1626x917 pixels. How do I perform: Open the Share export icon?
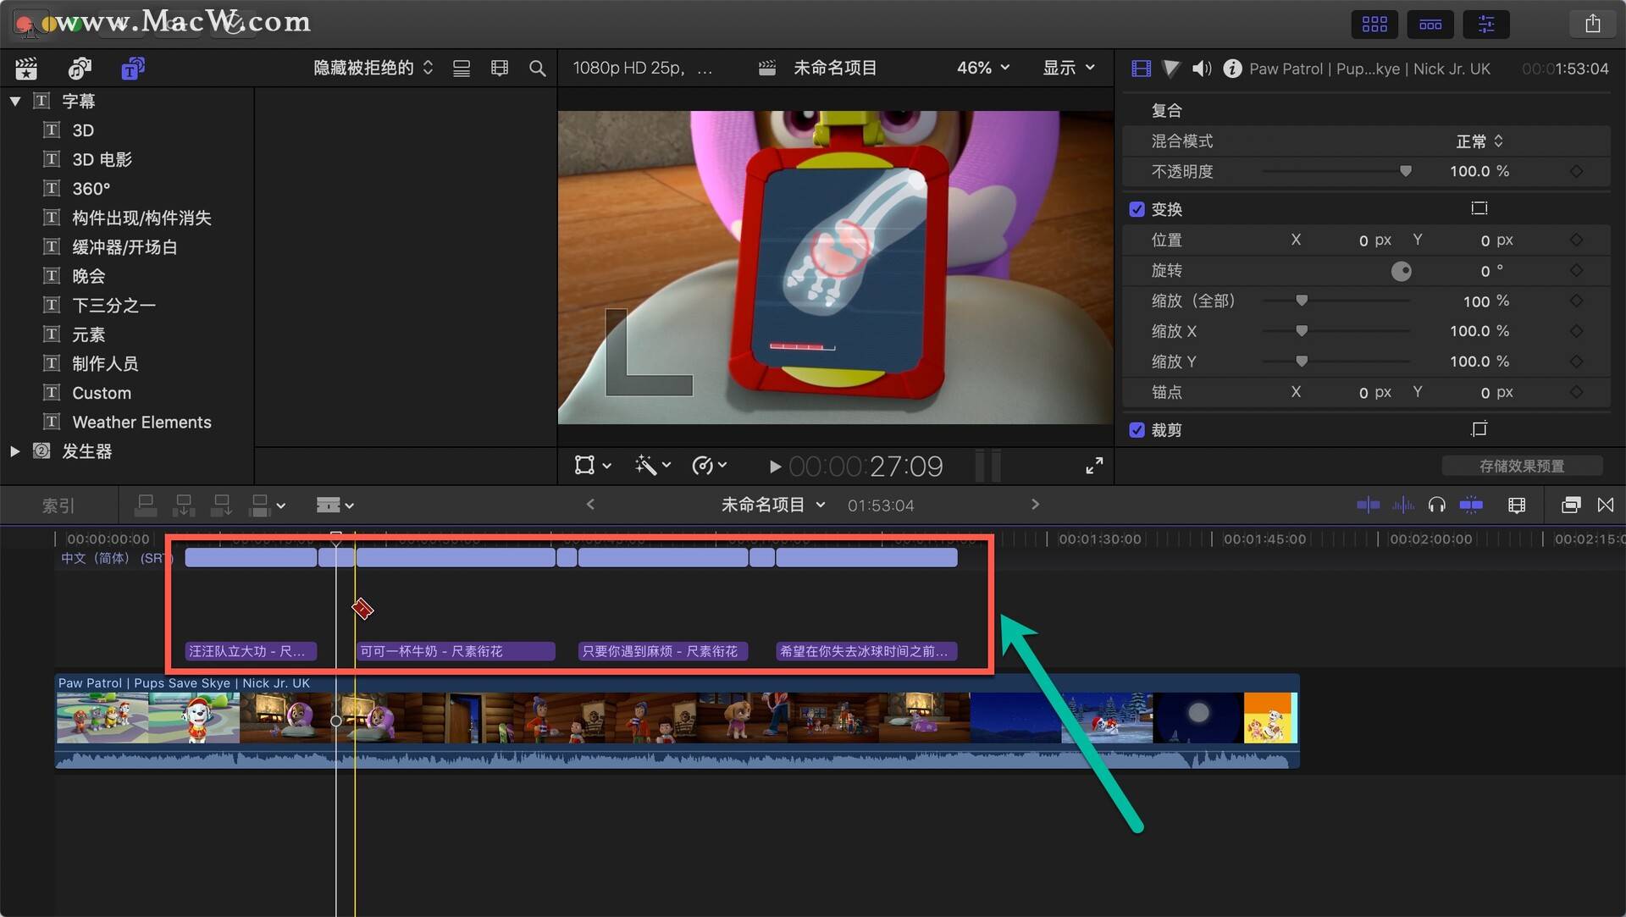tap(1592, 24)
